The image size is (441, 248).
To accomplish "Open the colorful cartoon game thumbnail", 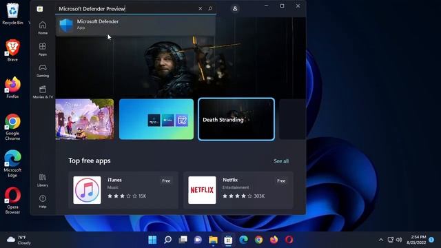I will (x=85, y=119).
